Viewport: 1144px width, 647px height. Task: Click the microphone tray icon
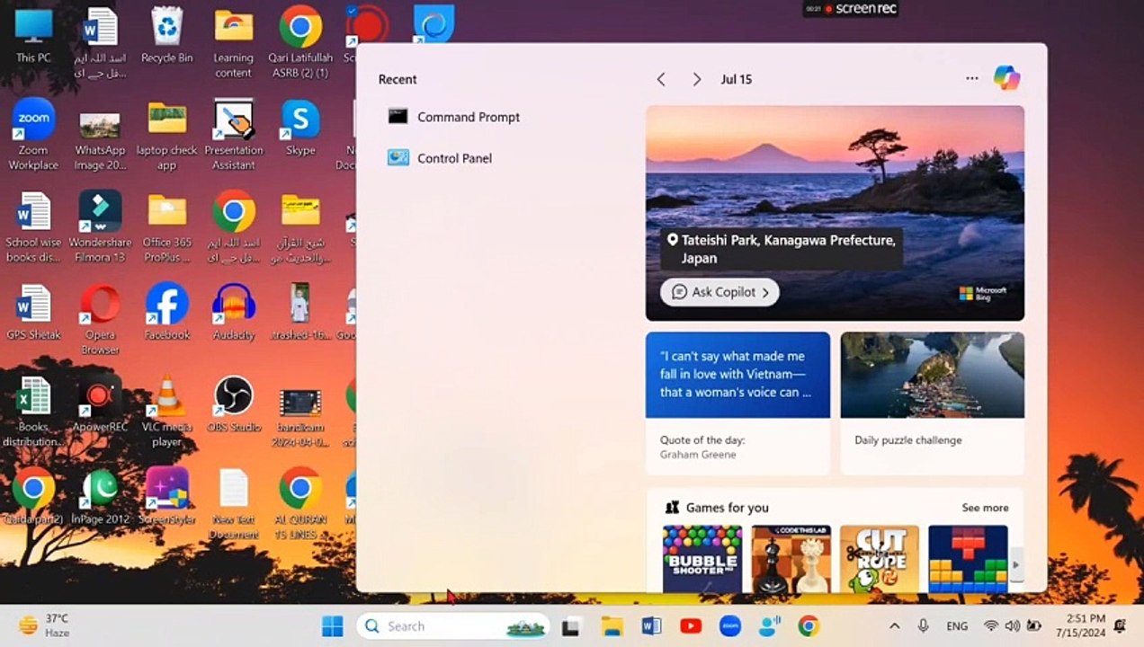coord(923,626)
